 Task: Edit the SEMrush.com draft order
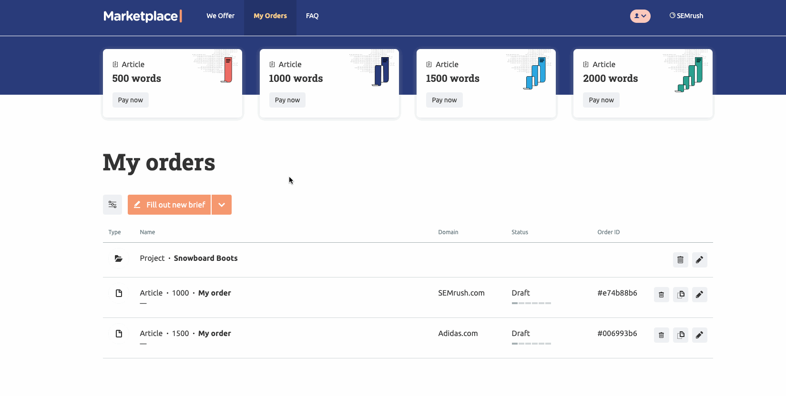(x=699, y=295)
